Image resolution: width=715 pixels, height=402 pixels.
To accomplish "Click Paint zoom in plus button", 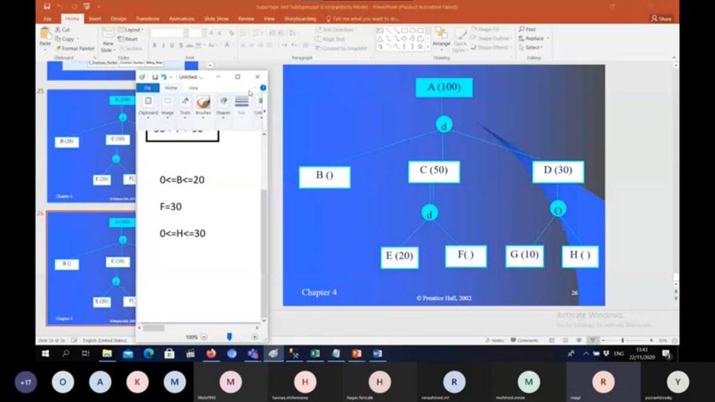I will coord(254,336).
